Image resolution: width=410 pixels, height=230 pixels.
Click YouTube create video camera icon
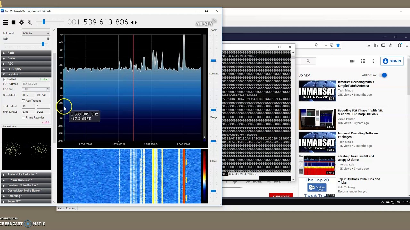coord(352,61)
